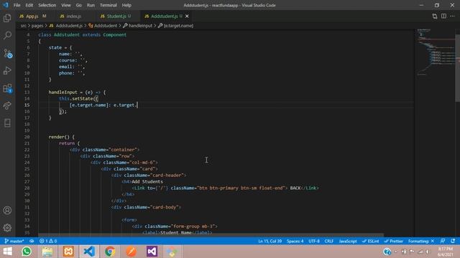Click the ESLint status item
460x258 pixels.
[370, 241]
